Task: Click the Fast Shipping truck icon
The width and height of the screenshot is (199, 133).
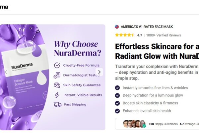Action: point(57,104)
